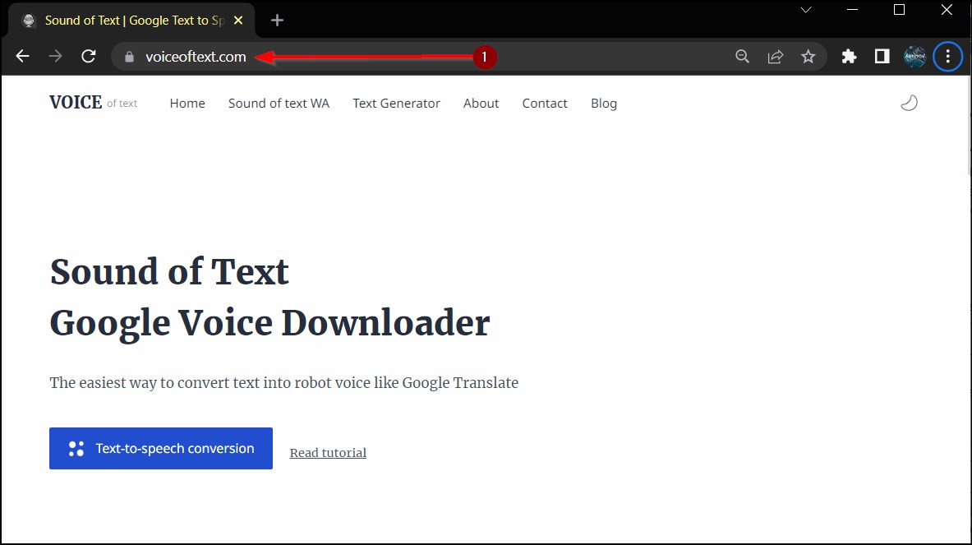Click the Text-to-speech conversion button
Image resolution: width=972 pixels, height=545 pixels.
pos(161,448)
